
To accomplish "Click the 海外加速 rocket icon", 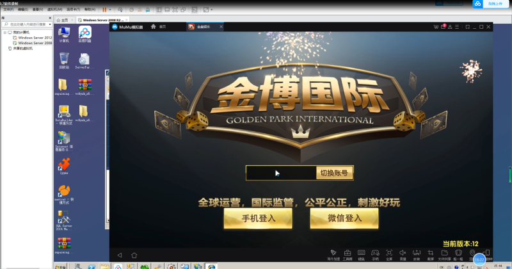I will 333,255.
